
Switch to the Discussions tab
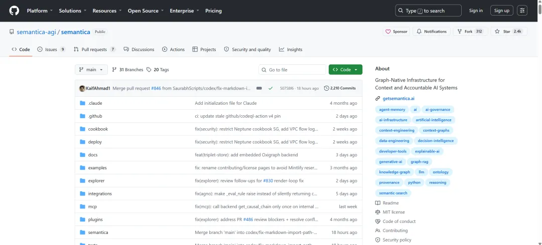pyautogui.click(x=139, y=49)
